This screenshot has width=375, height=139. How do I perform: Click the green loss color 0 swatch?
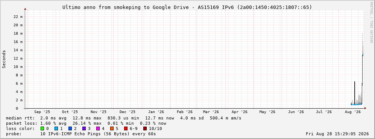click(43, 128)
